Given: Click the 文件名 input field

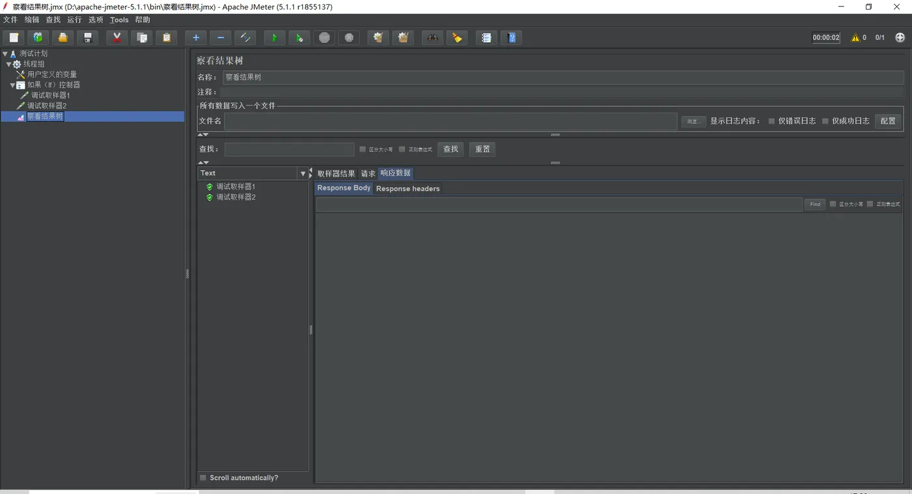Looking at the screenshot, I should click(x=451, y=121).
